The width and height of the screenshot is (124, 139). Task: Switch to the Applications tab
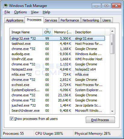15,20
